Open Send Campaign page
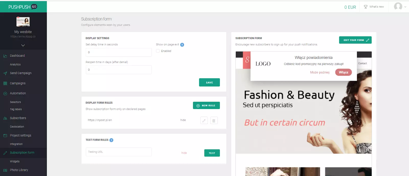The height and width of the screenshot is (176, 409). click(x=21, y=73)
